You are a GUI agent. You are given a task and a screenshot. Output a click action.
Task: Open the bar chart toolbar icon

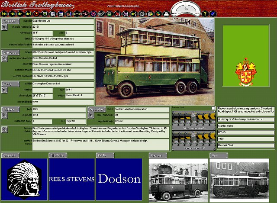coord(69,14)
